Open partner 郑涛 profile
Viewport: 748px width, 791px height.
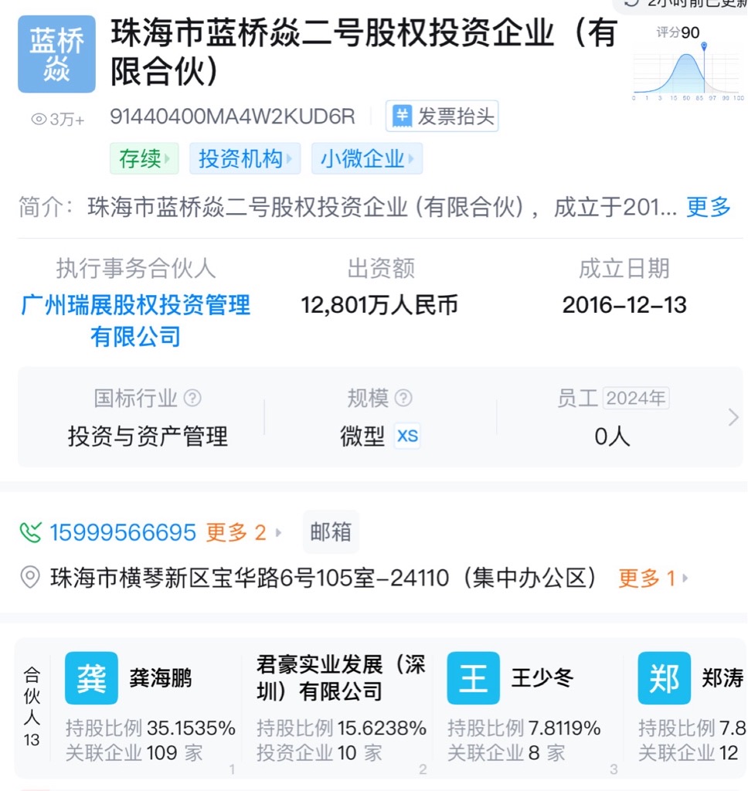(x=722, y=678)
